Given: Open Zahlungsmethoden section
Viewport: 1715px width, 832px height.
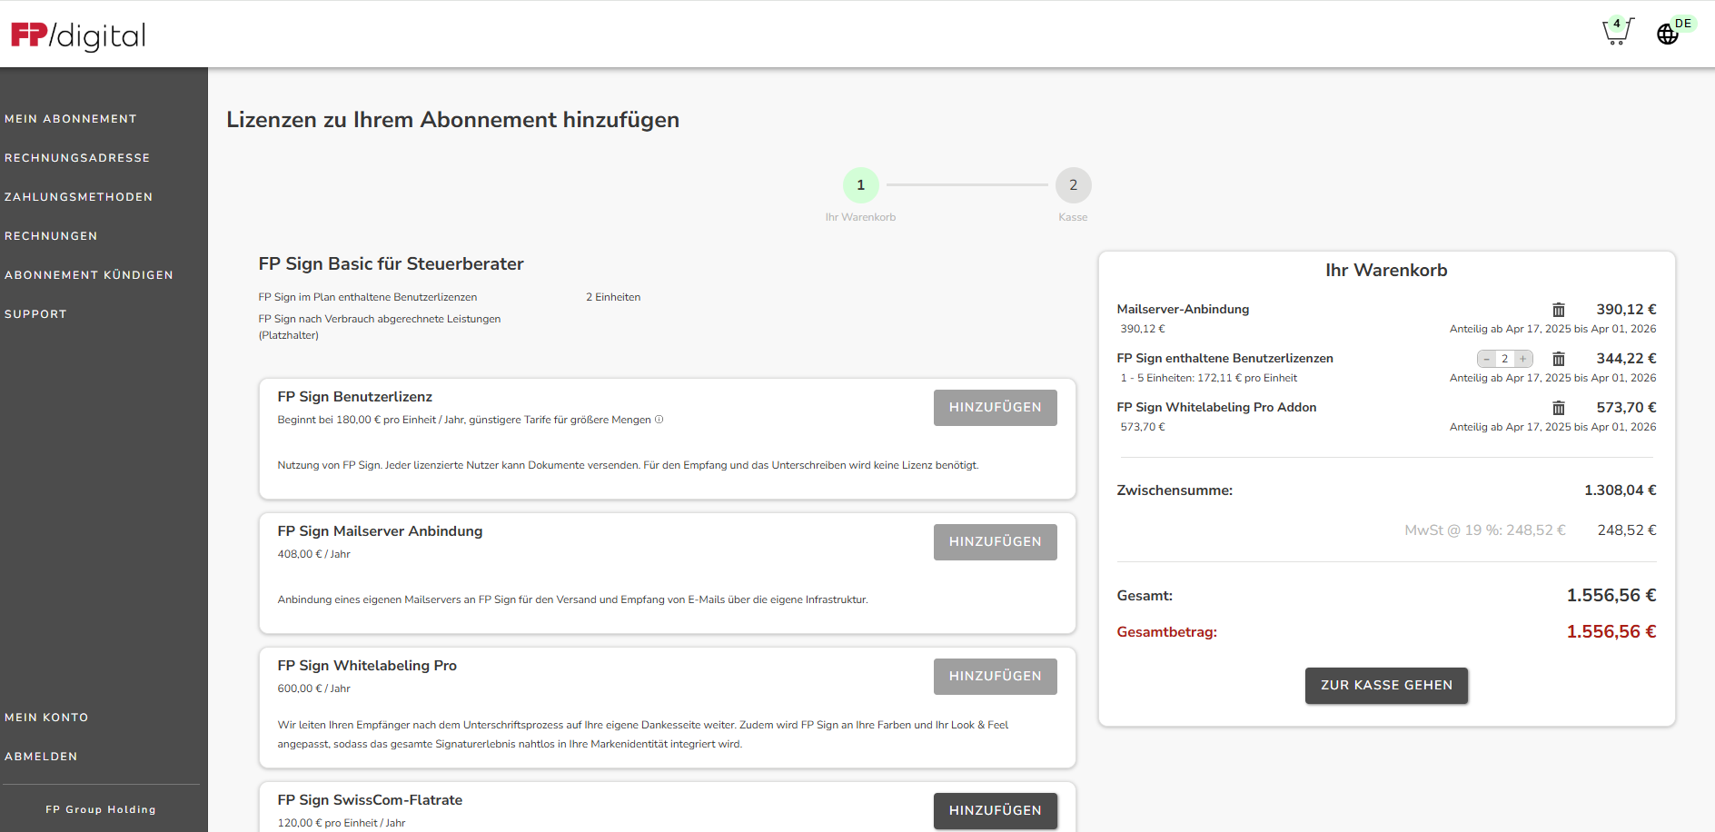Looking at the screenshot, I should [79, 197].
